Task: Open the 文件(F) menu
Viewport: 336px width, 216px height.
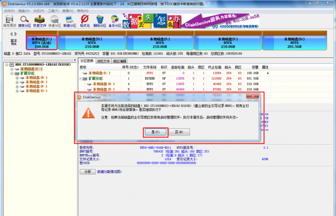Action: click(9, 11)
